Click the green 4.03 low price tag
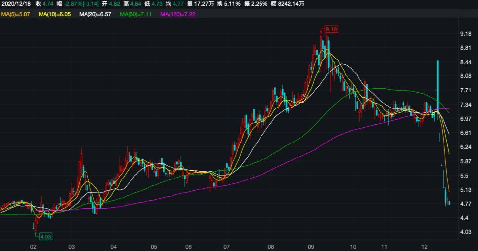478x251 pixels. (x=45, y=236)
